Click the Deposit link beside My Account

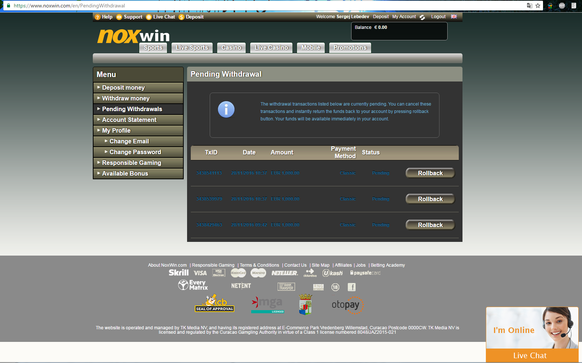tap(381, 17)
